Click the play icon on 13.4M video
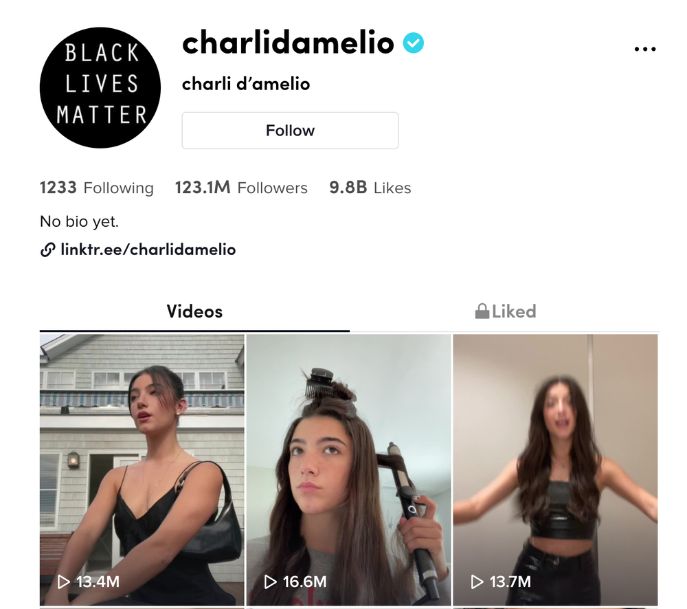Viewport: 687px width, 609px height. [x=63, y=582]
